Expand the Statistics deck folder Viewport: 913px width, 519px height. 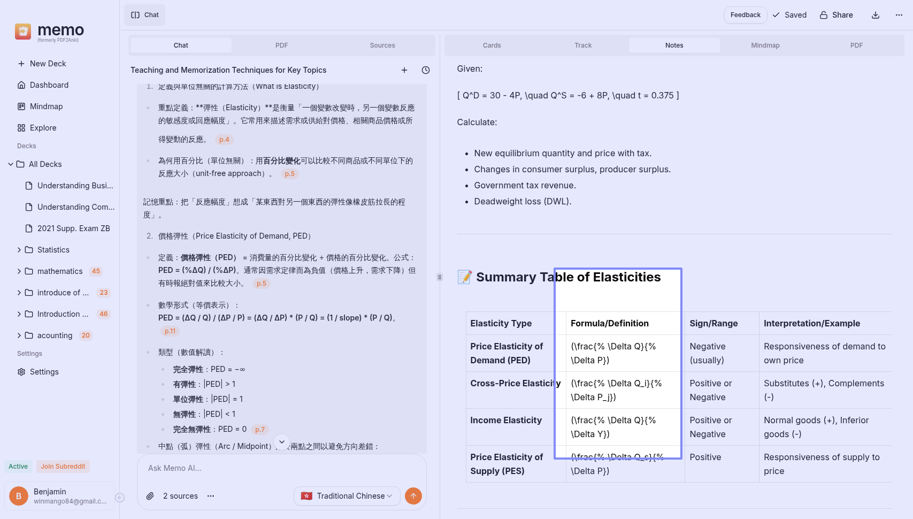point(19,250)
